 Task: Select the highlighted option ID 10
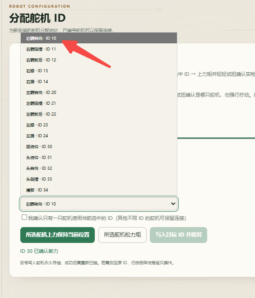pyautogui.click(x=99, y=38)
